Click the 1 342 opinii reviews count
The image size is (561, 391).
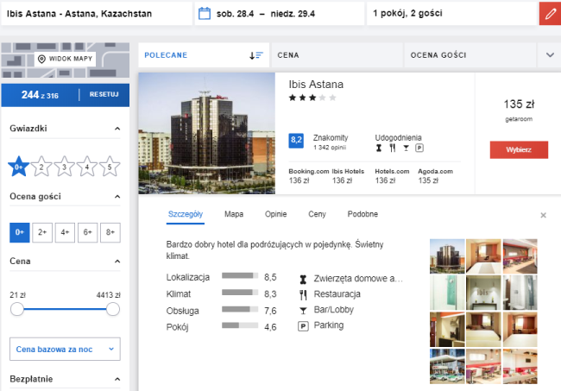(330, 148)
